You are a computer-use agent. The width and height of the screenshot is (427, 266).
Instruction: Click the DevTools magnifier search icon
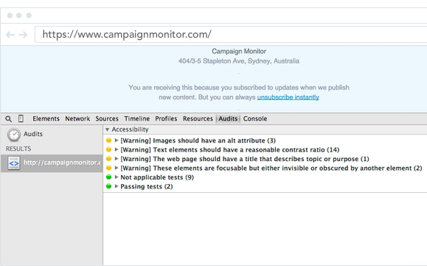coord(9,119)
